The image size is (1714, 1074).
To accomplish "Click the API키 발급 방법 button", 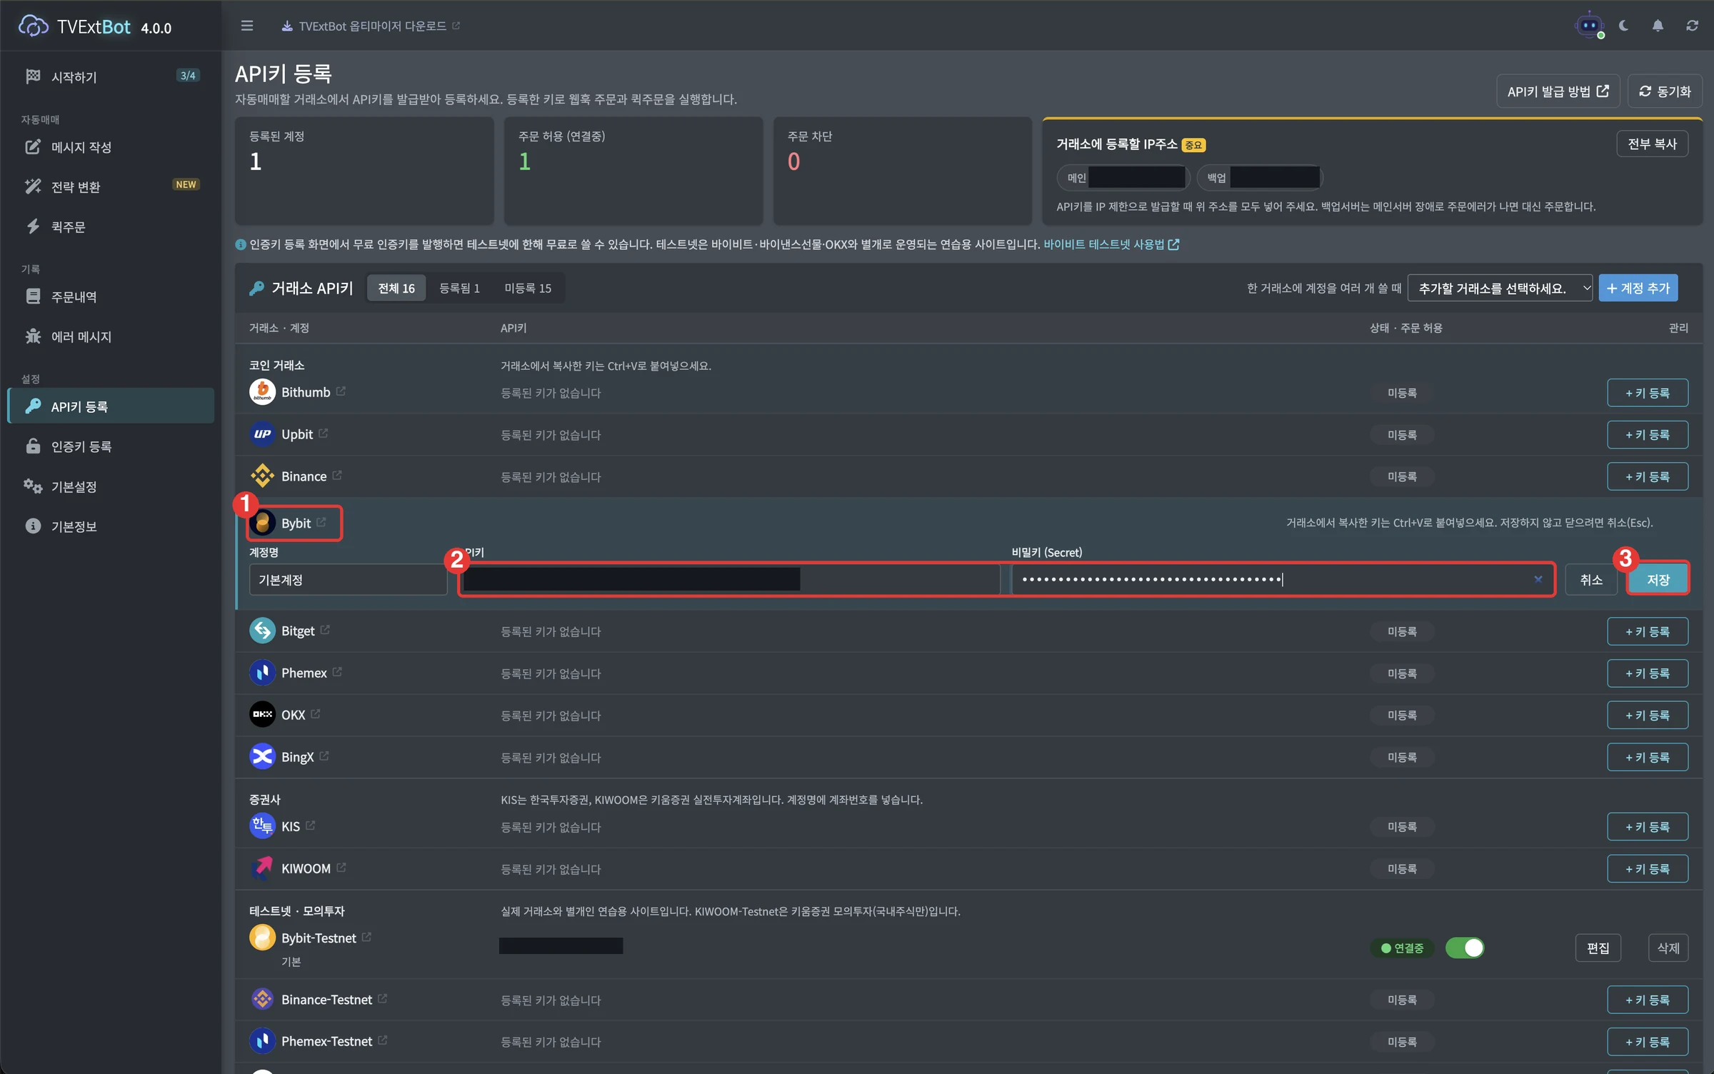I will tap(1558, 91).
